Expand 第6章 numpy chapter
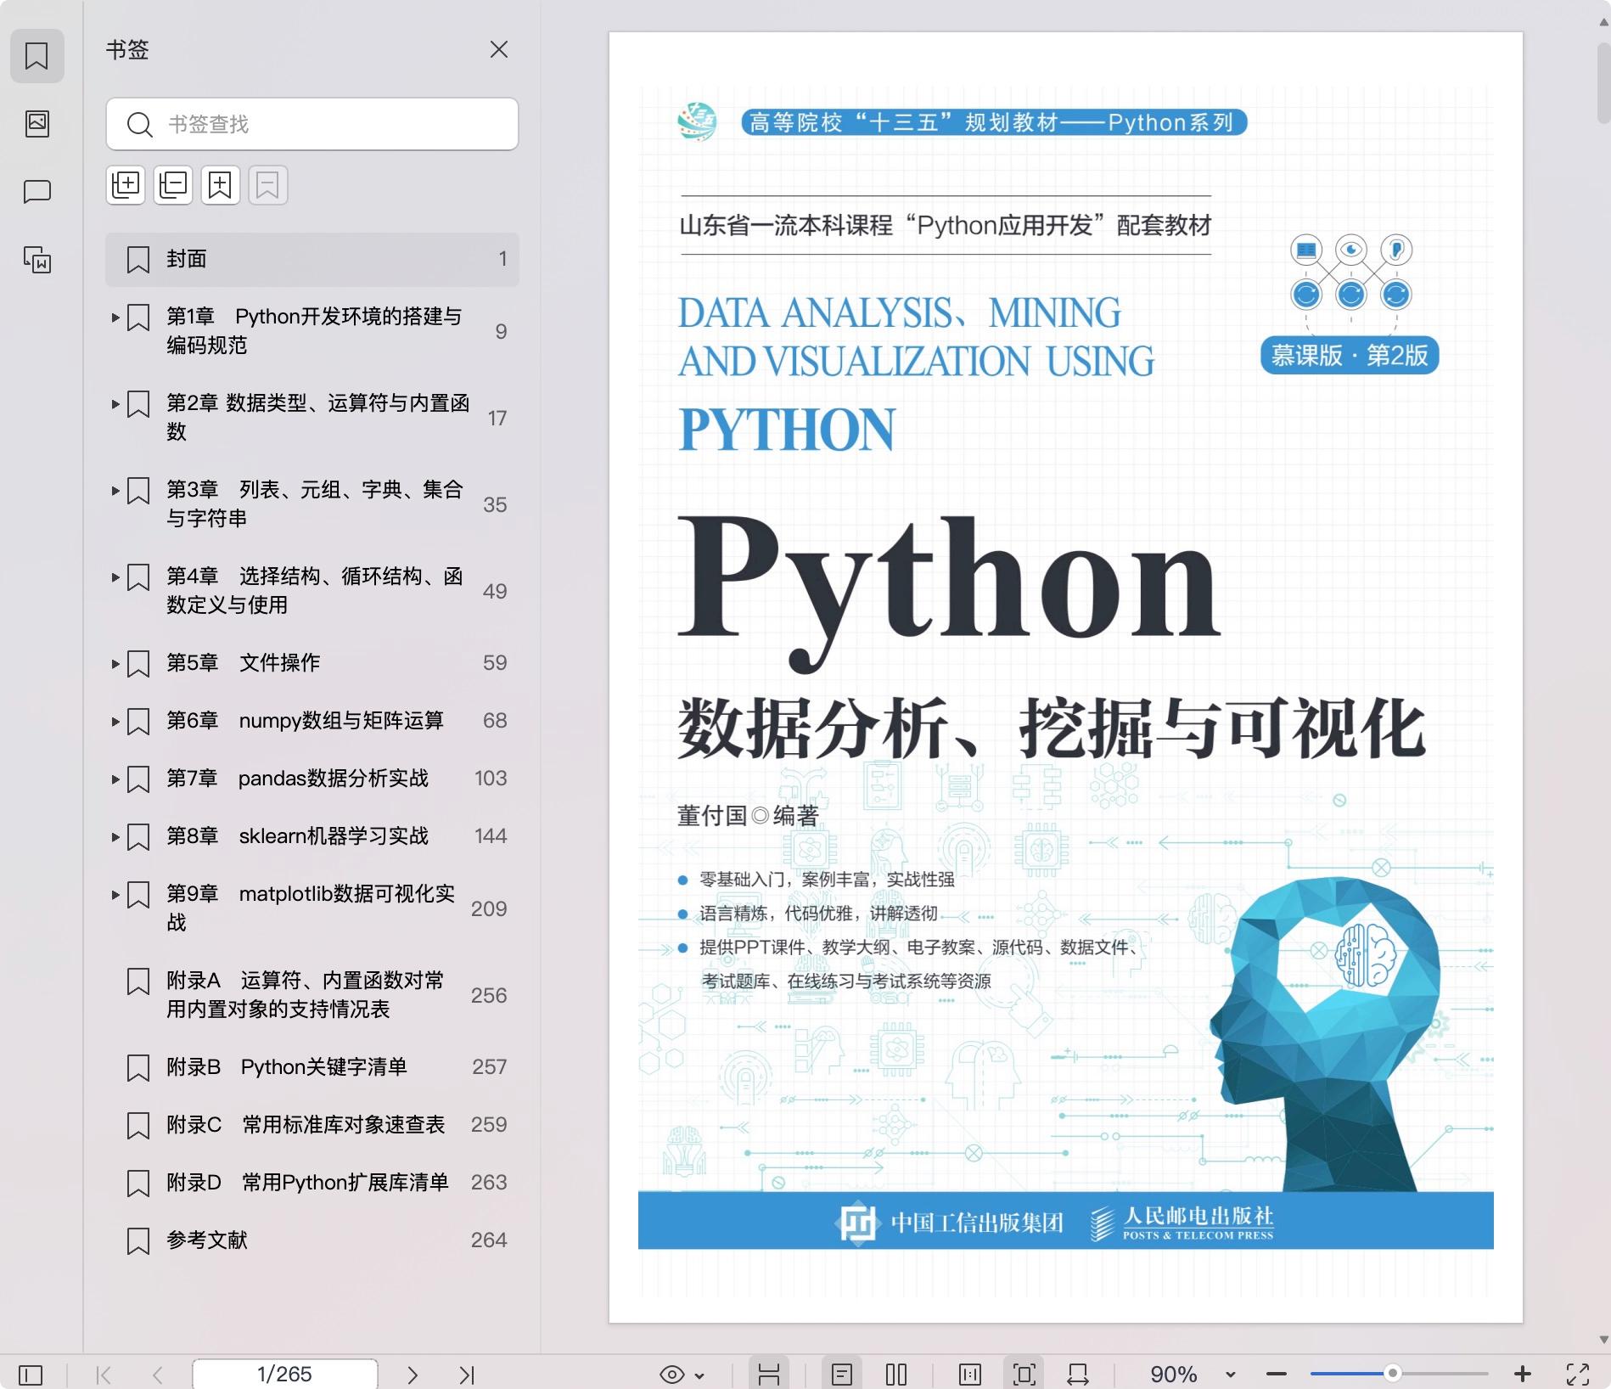Image resolution: width=1611 pixels, height=1389 pixels. (115, 722)
